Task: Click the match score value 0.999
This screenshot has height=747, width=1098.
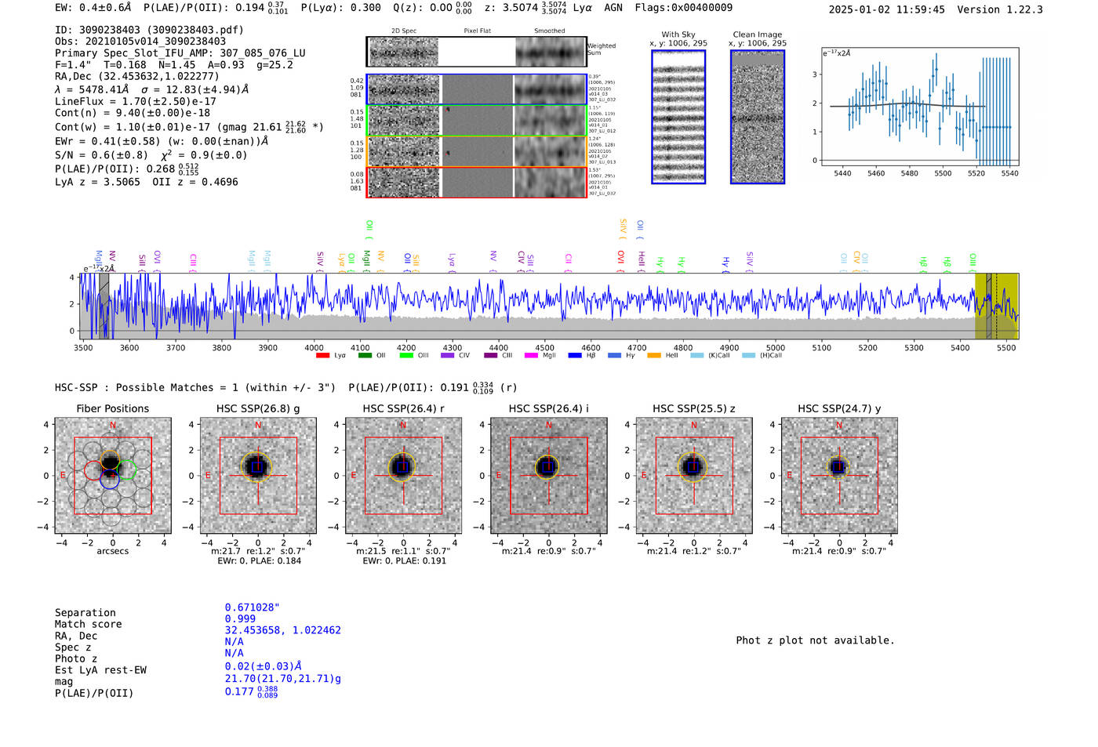Action: click(240, 619)
